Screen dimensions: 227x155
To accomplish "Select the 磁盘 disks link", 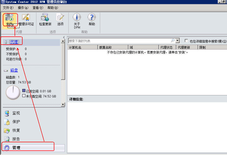I will 14,70.
